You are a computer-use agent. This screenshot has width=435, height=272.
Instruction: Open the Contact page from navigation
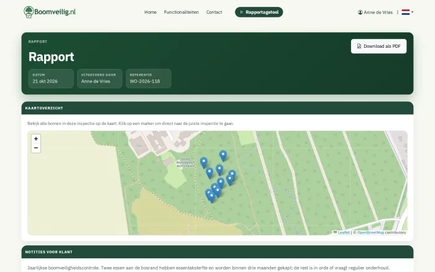tap(214, 12)
